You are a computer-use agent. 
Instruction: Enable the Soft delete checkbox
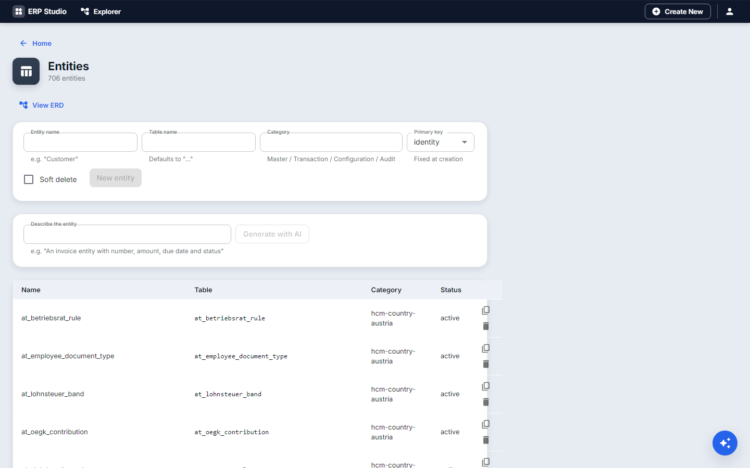(29, 179)
